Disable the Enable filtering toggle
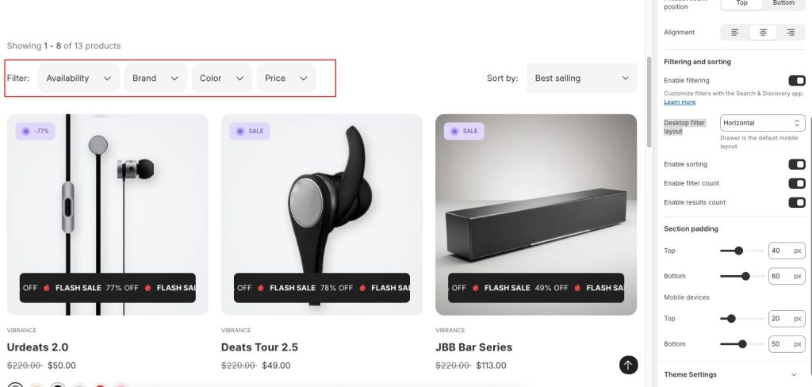The image size is (812, 387). click(796, 80)
